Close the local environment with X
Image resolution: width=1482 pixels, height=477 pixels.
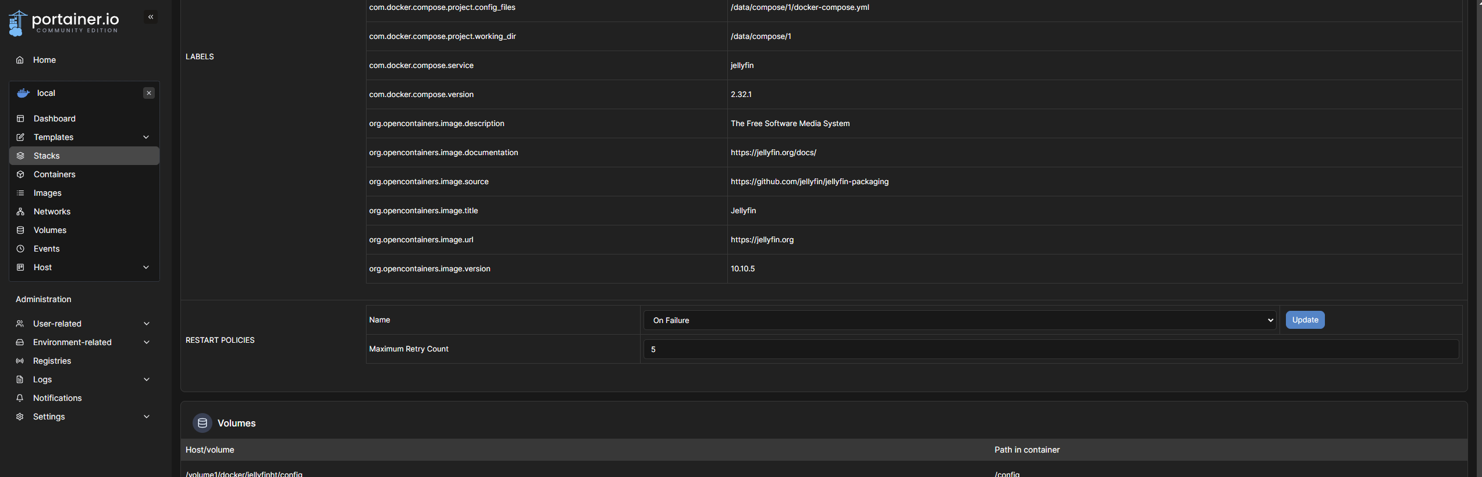pos(149,93)
